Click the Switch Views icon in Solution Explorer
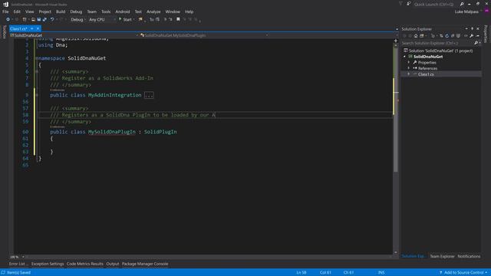 [x=422, y=36]
